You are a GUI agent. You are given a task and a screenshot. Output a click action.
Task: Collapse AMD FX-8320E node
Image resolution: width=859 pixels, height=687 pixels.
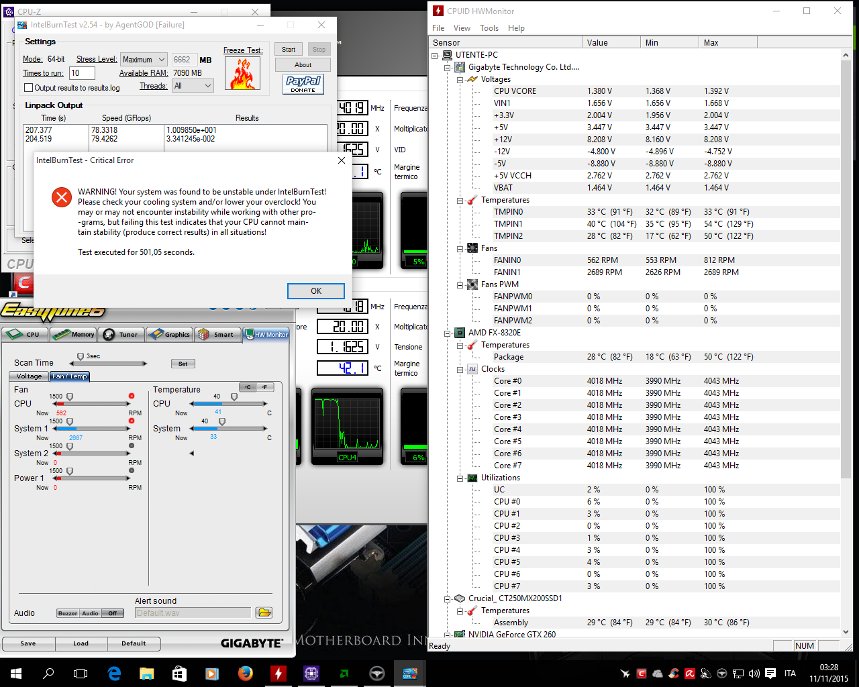[x=448, y=333]
